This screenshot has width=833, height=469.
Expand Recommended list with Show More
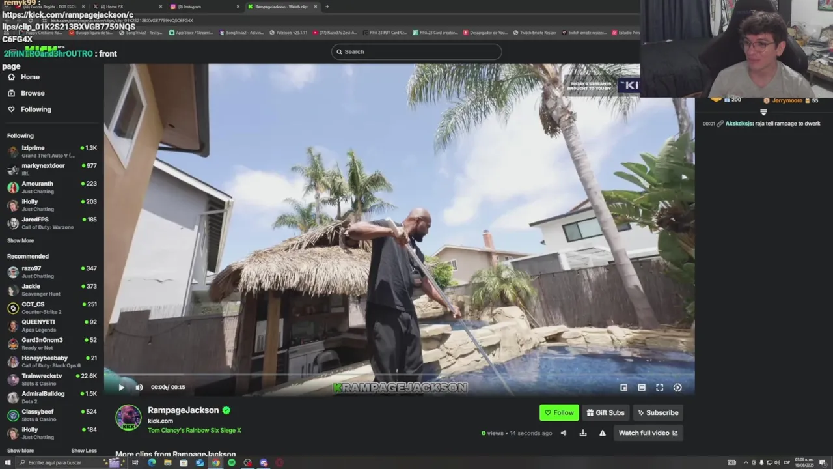point(21,451)
